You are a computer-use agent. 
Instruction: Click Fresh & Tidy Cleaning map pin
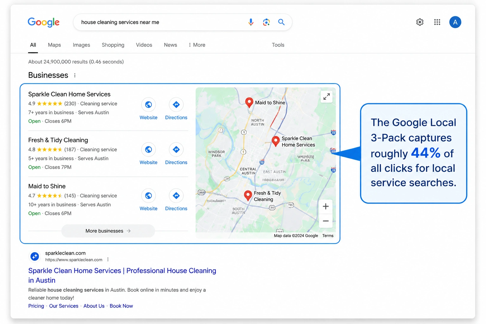click(248, 196)
